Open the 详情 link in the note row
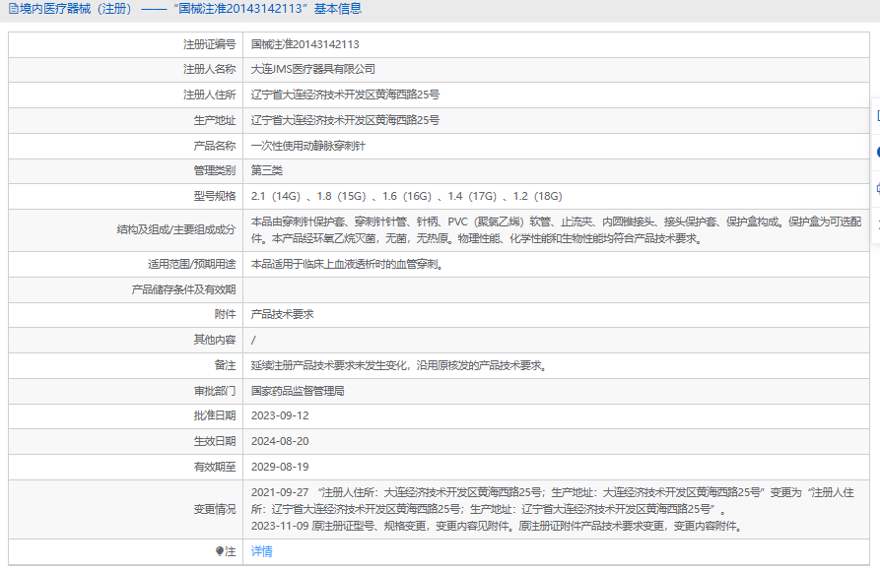 click(x=261, y=551)
